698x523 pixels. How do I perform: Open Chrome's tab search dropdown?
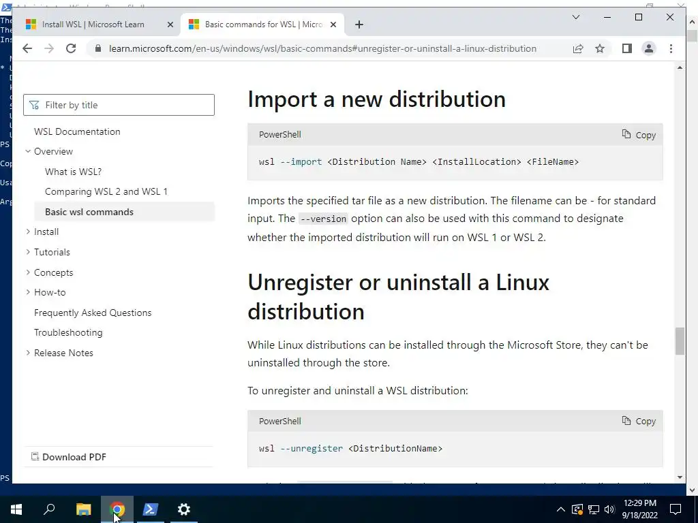(575, 17)
